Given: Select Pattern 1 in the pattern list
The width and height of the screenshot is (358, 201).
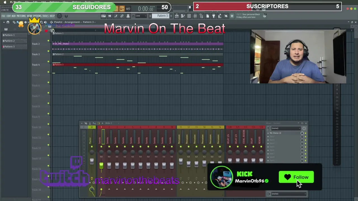Looking at the screenshot, I should (x=15, y=35).
